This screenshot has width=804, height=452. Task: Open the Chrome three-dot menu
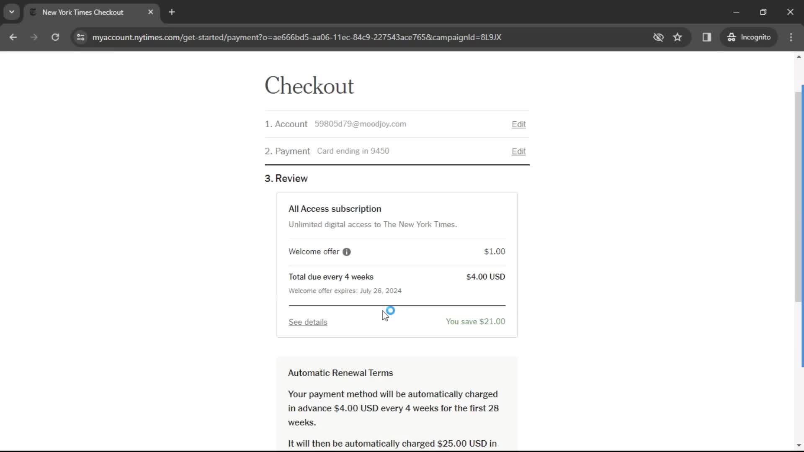click(x=791, y=37)
